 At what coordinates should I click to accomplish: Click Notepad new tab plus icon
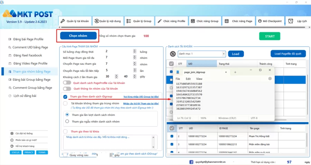(x=235, y=72)
